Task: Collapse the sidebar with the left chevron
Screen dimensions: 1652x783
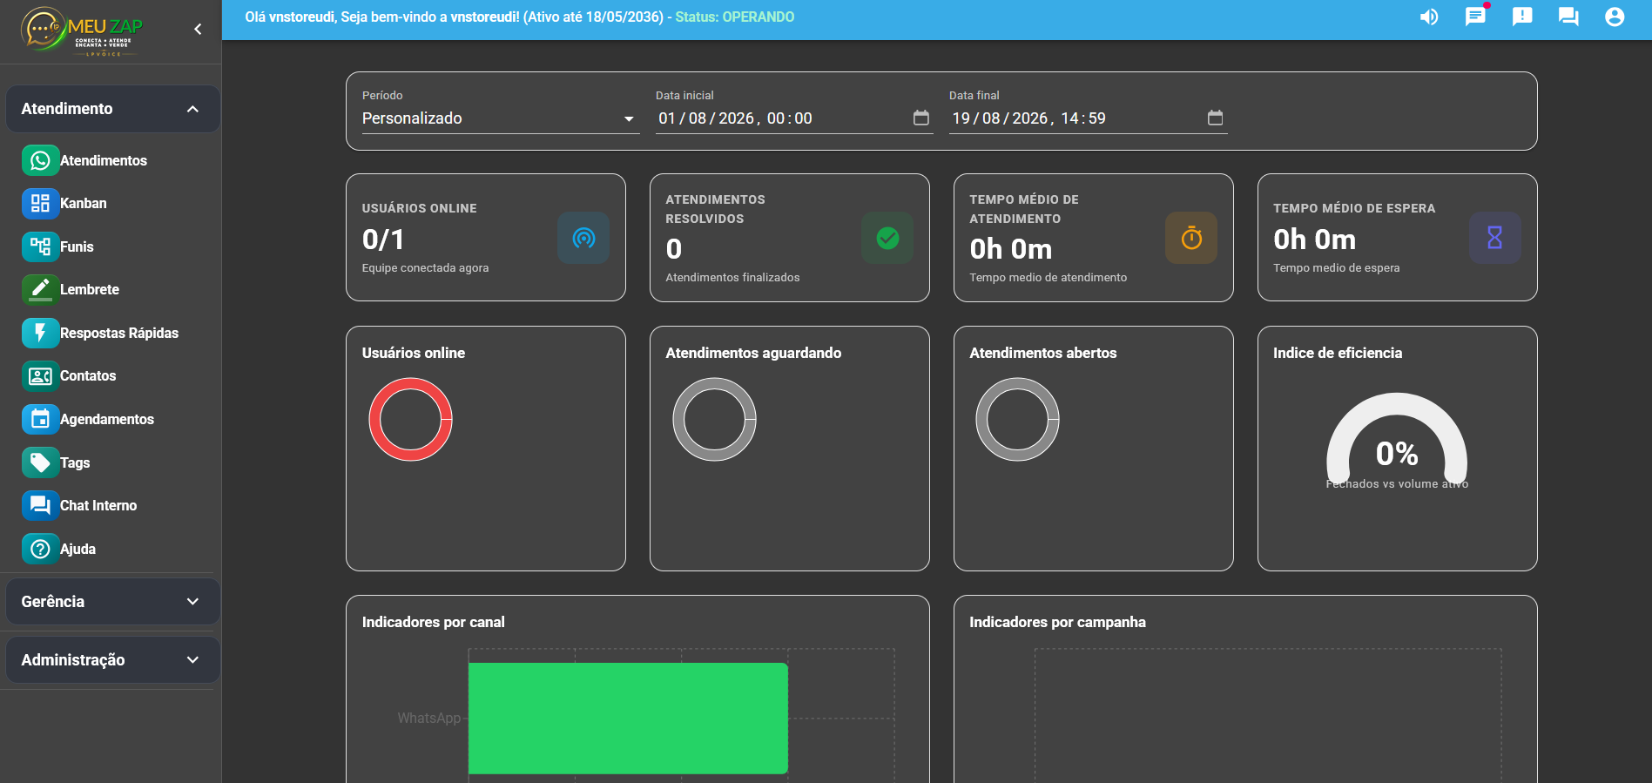Action: (x=198, y=30)
